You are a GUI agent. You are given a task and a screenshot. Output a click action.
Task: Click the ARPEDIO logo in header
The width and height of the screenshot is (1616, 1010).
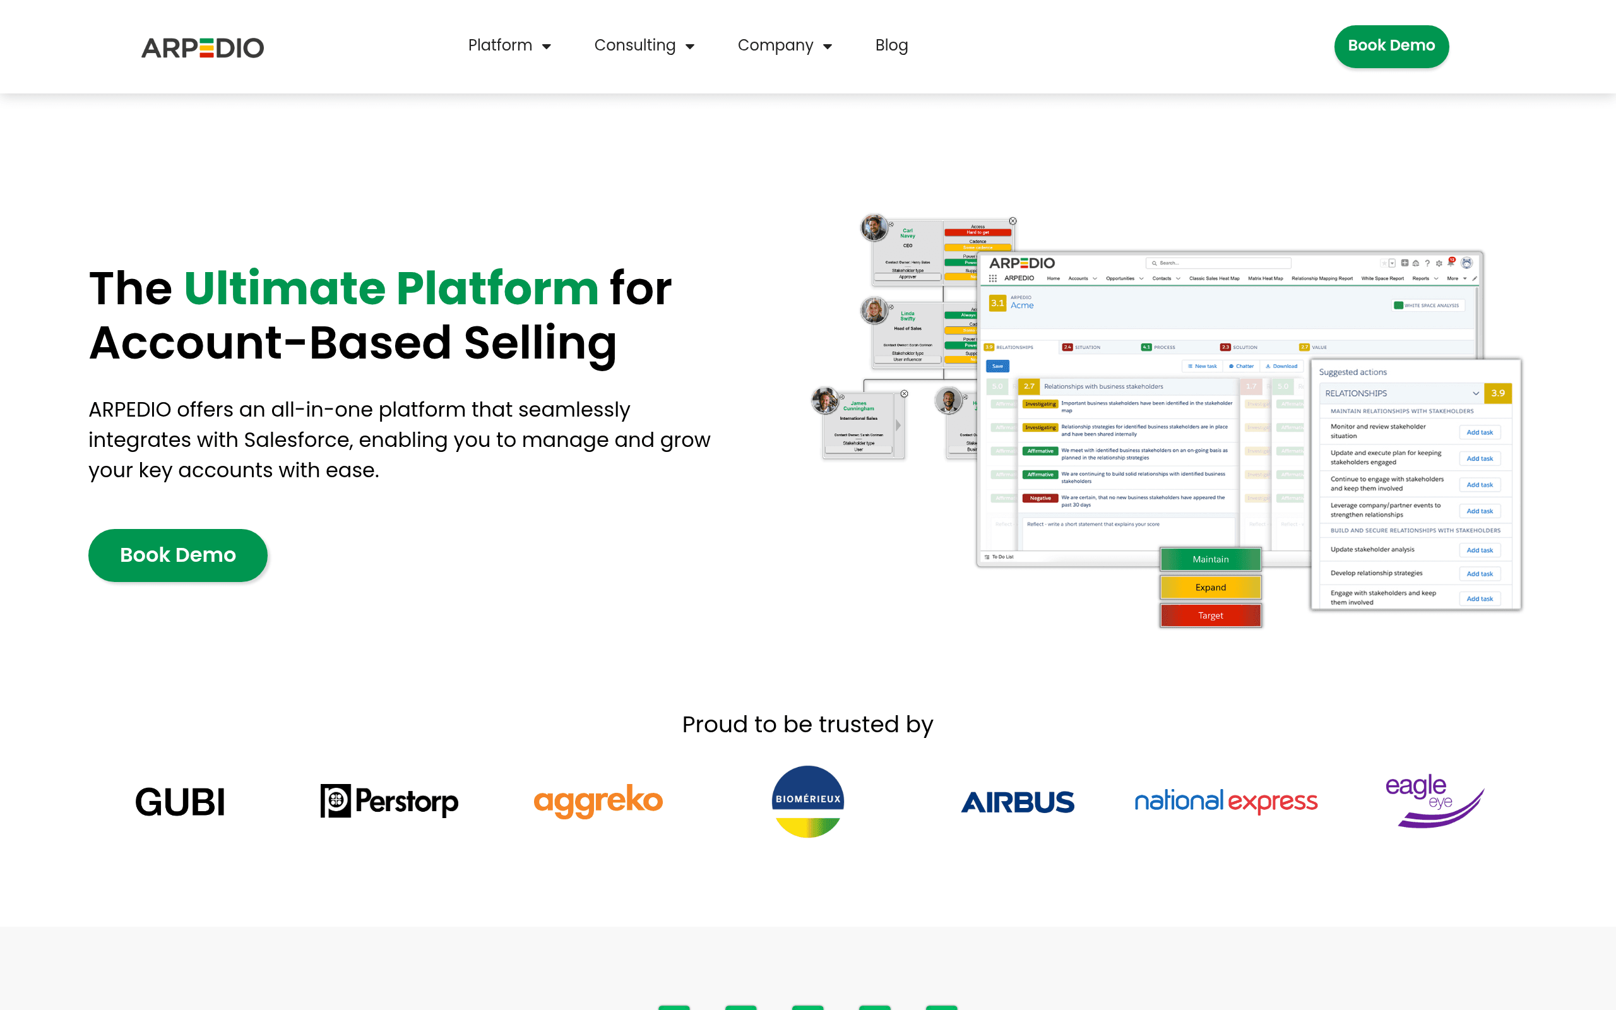pos(203,47)
